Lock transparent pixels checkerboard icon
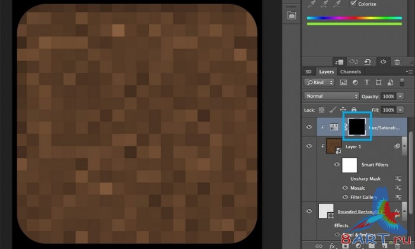The image size is (415, 249). pos(321,110)
